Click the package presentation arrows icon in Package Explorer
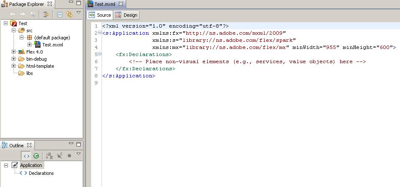400x187 pixels. pos(46,14)
